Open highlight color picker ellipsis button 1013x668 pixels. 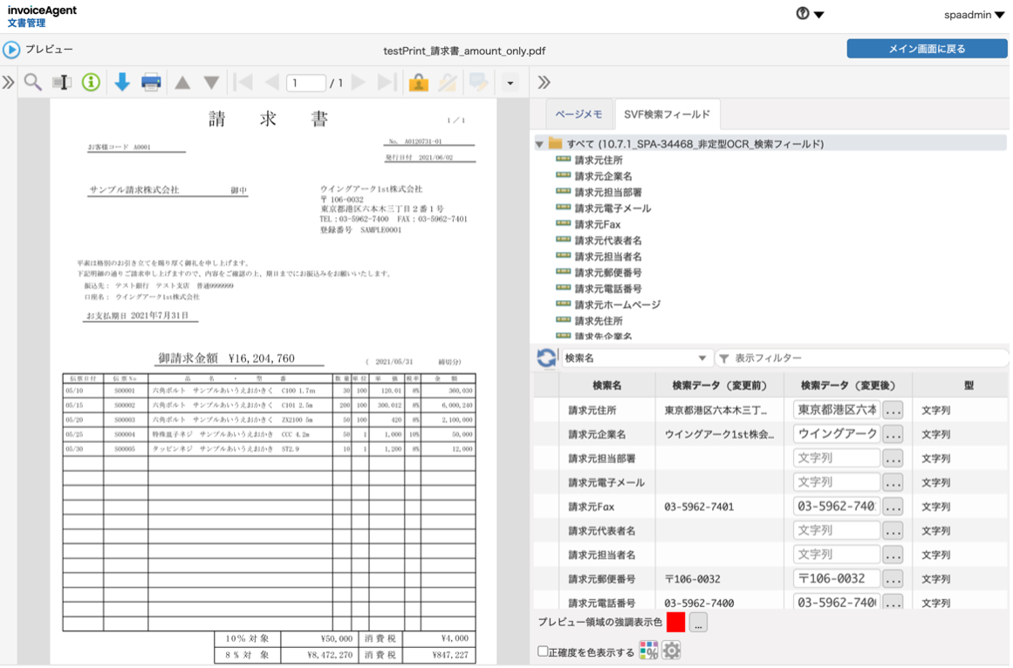pos(698,623)
